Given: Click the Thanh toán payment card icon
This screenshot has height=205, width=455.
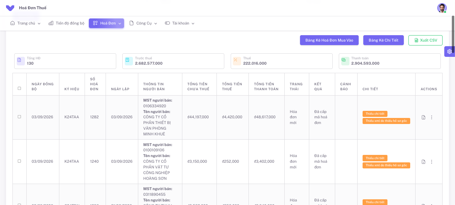Looking at the screenshot, I should [345, 61].
